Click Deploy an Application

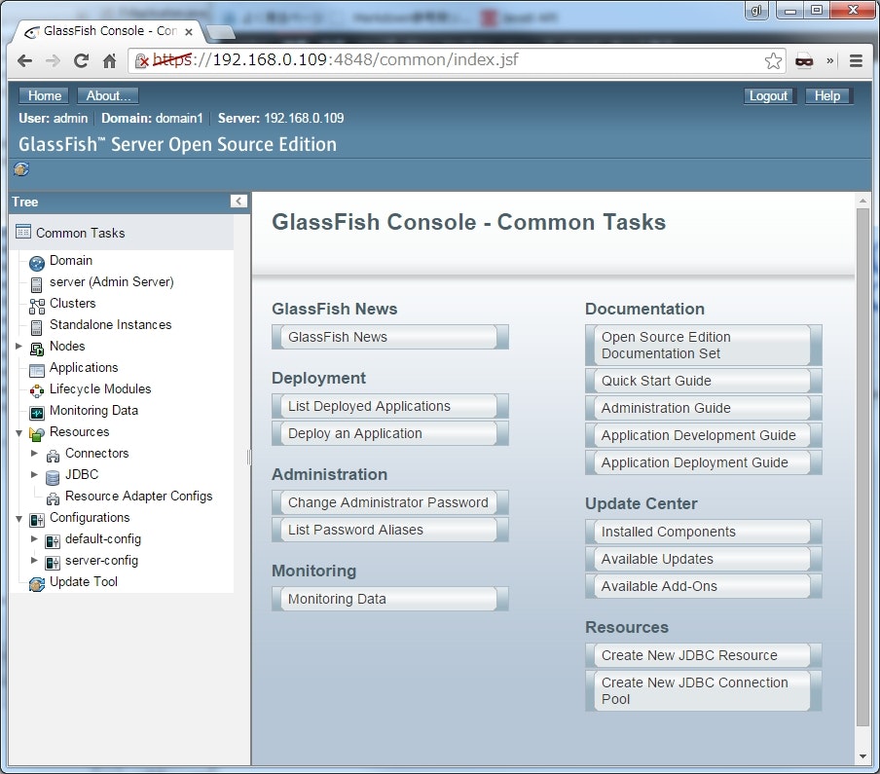(x=390, y=433)
